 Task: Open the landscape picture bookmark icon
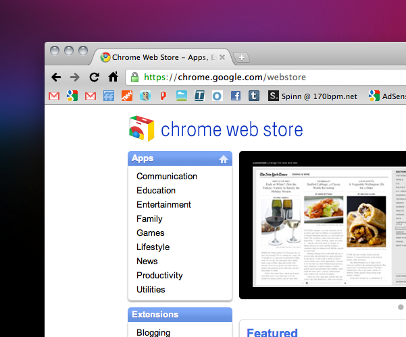click(182, 96)
